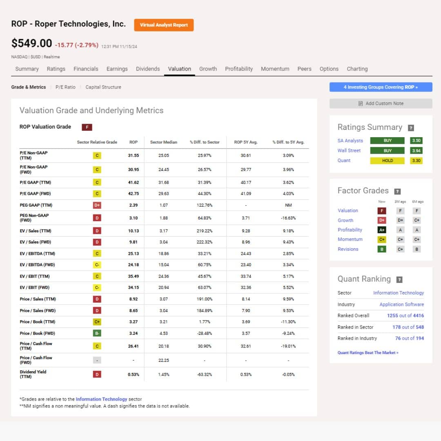Viewport: 441px width, 441px height.
Task: Click Wall Street 3.94 score box
Action: point(416,151)
